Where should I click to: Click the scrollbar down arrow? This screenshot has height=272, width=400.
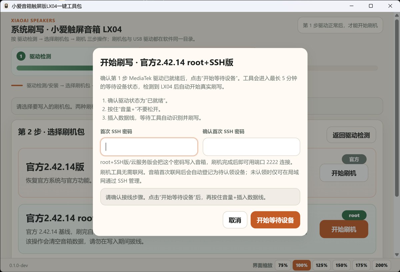point(396,255)
